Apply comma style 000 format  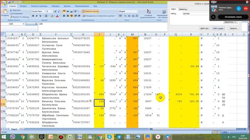click(129, 16)
